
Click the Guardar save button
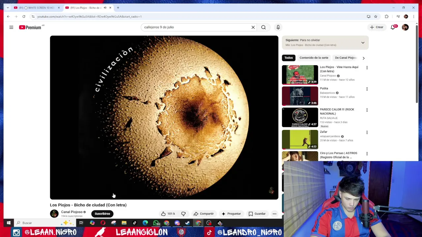(257, 214)
